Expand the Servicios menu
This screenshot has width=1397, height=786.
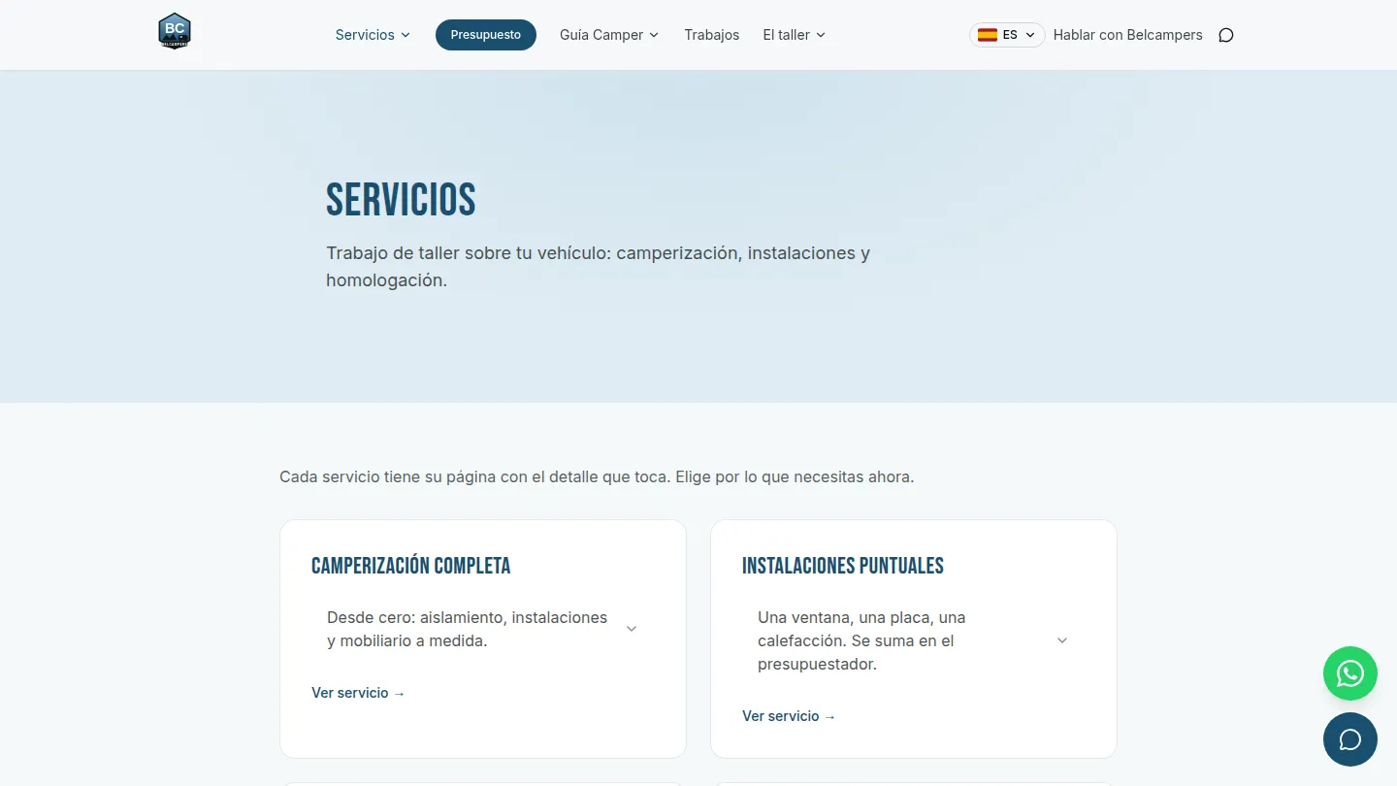(373, 35)
